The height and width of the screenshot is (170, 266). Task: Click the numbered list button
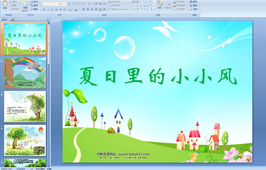90,4
